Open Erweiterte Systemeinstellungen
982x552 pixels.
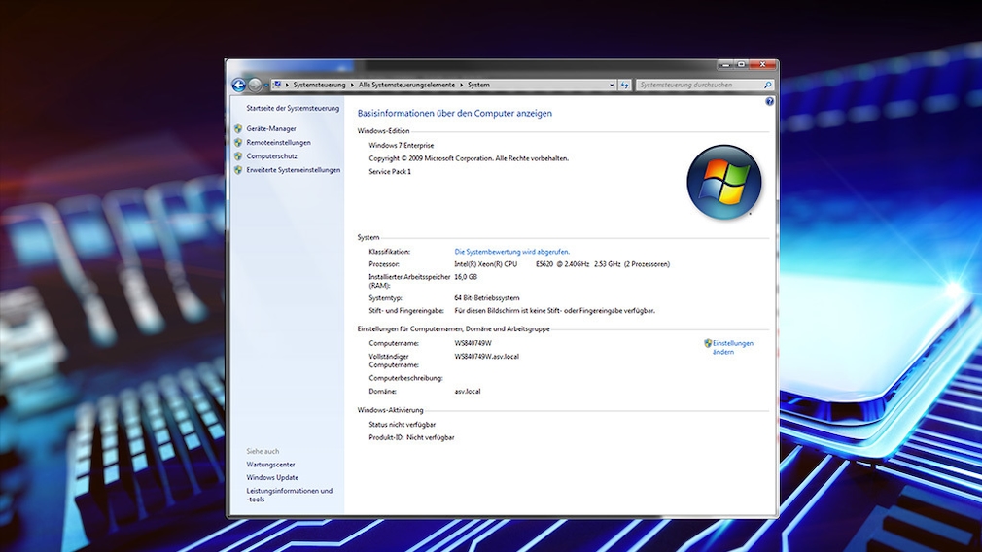pos(293,170)
